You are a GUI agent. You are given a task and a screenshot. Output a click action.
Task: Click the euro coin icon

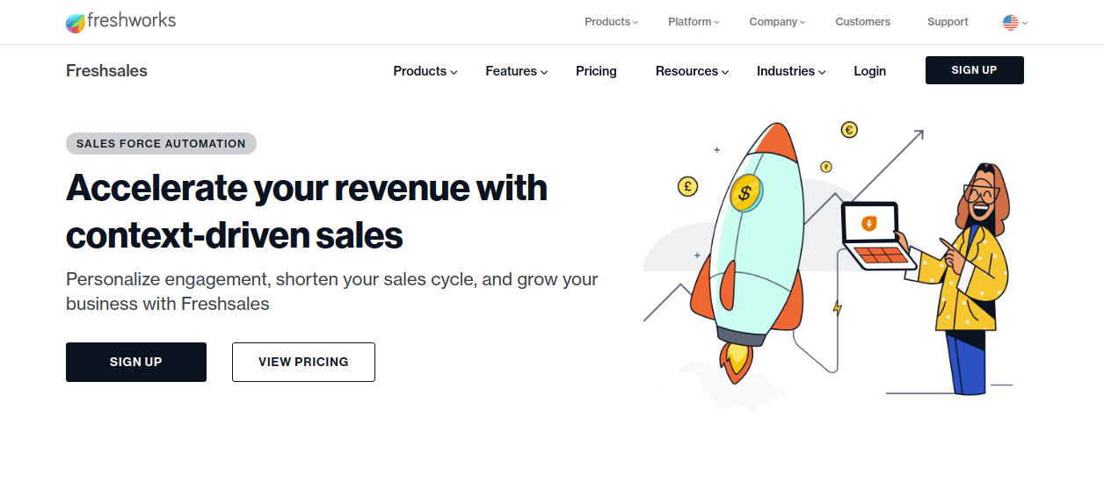point(849,130)
